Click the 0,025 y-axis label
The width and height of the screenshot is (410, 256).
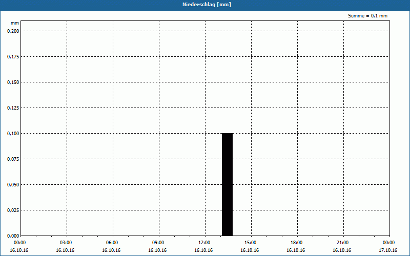13,210
